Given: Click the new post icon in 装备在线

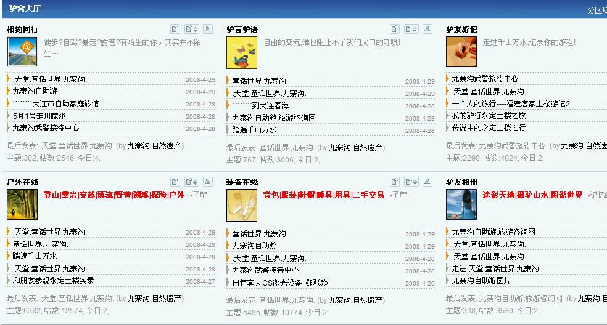Looking at the screenshot, I should click(x=395, y=182).
